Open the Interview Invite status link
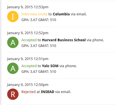Image resolution: width=115 pixels, height=105 pixels. [x=34, y=14]
